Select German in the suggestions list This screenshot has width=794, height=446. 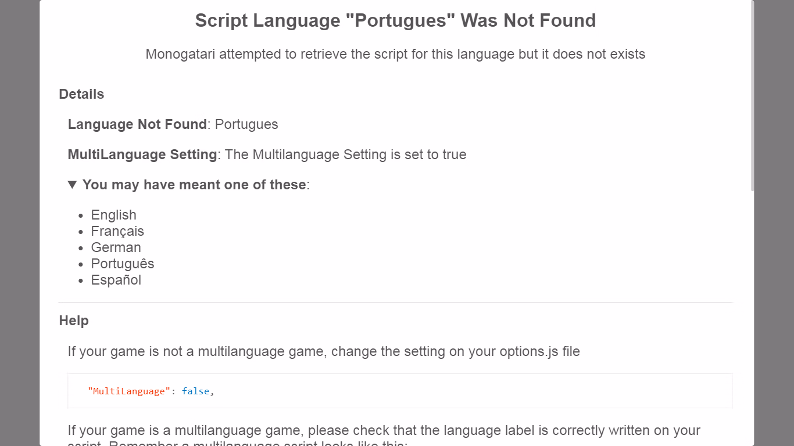(116, 247)
